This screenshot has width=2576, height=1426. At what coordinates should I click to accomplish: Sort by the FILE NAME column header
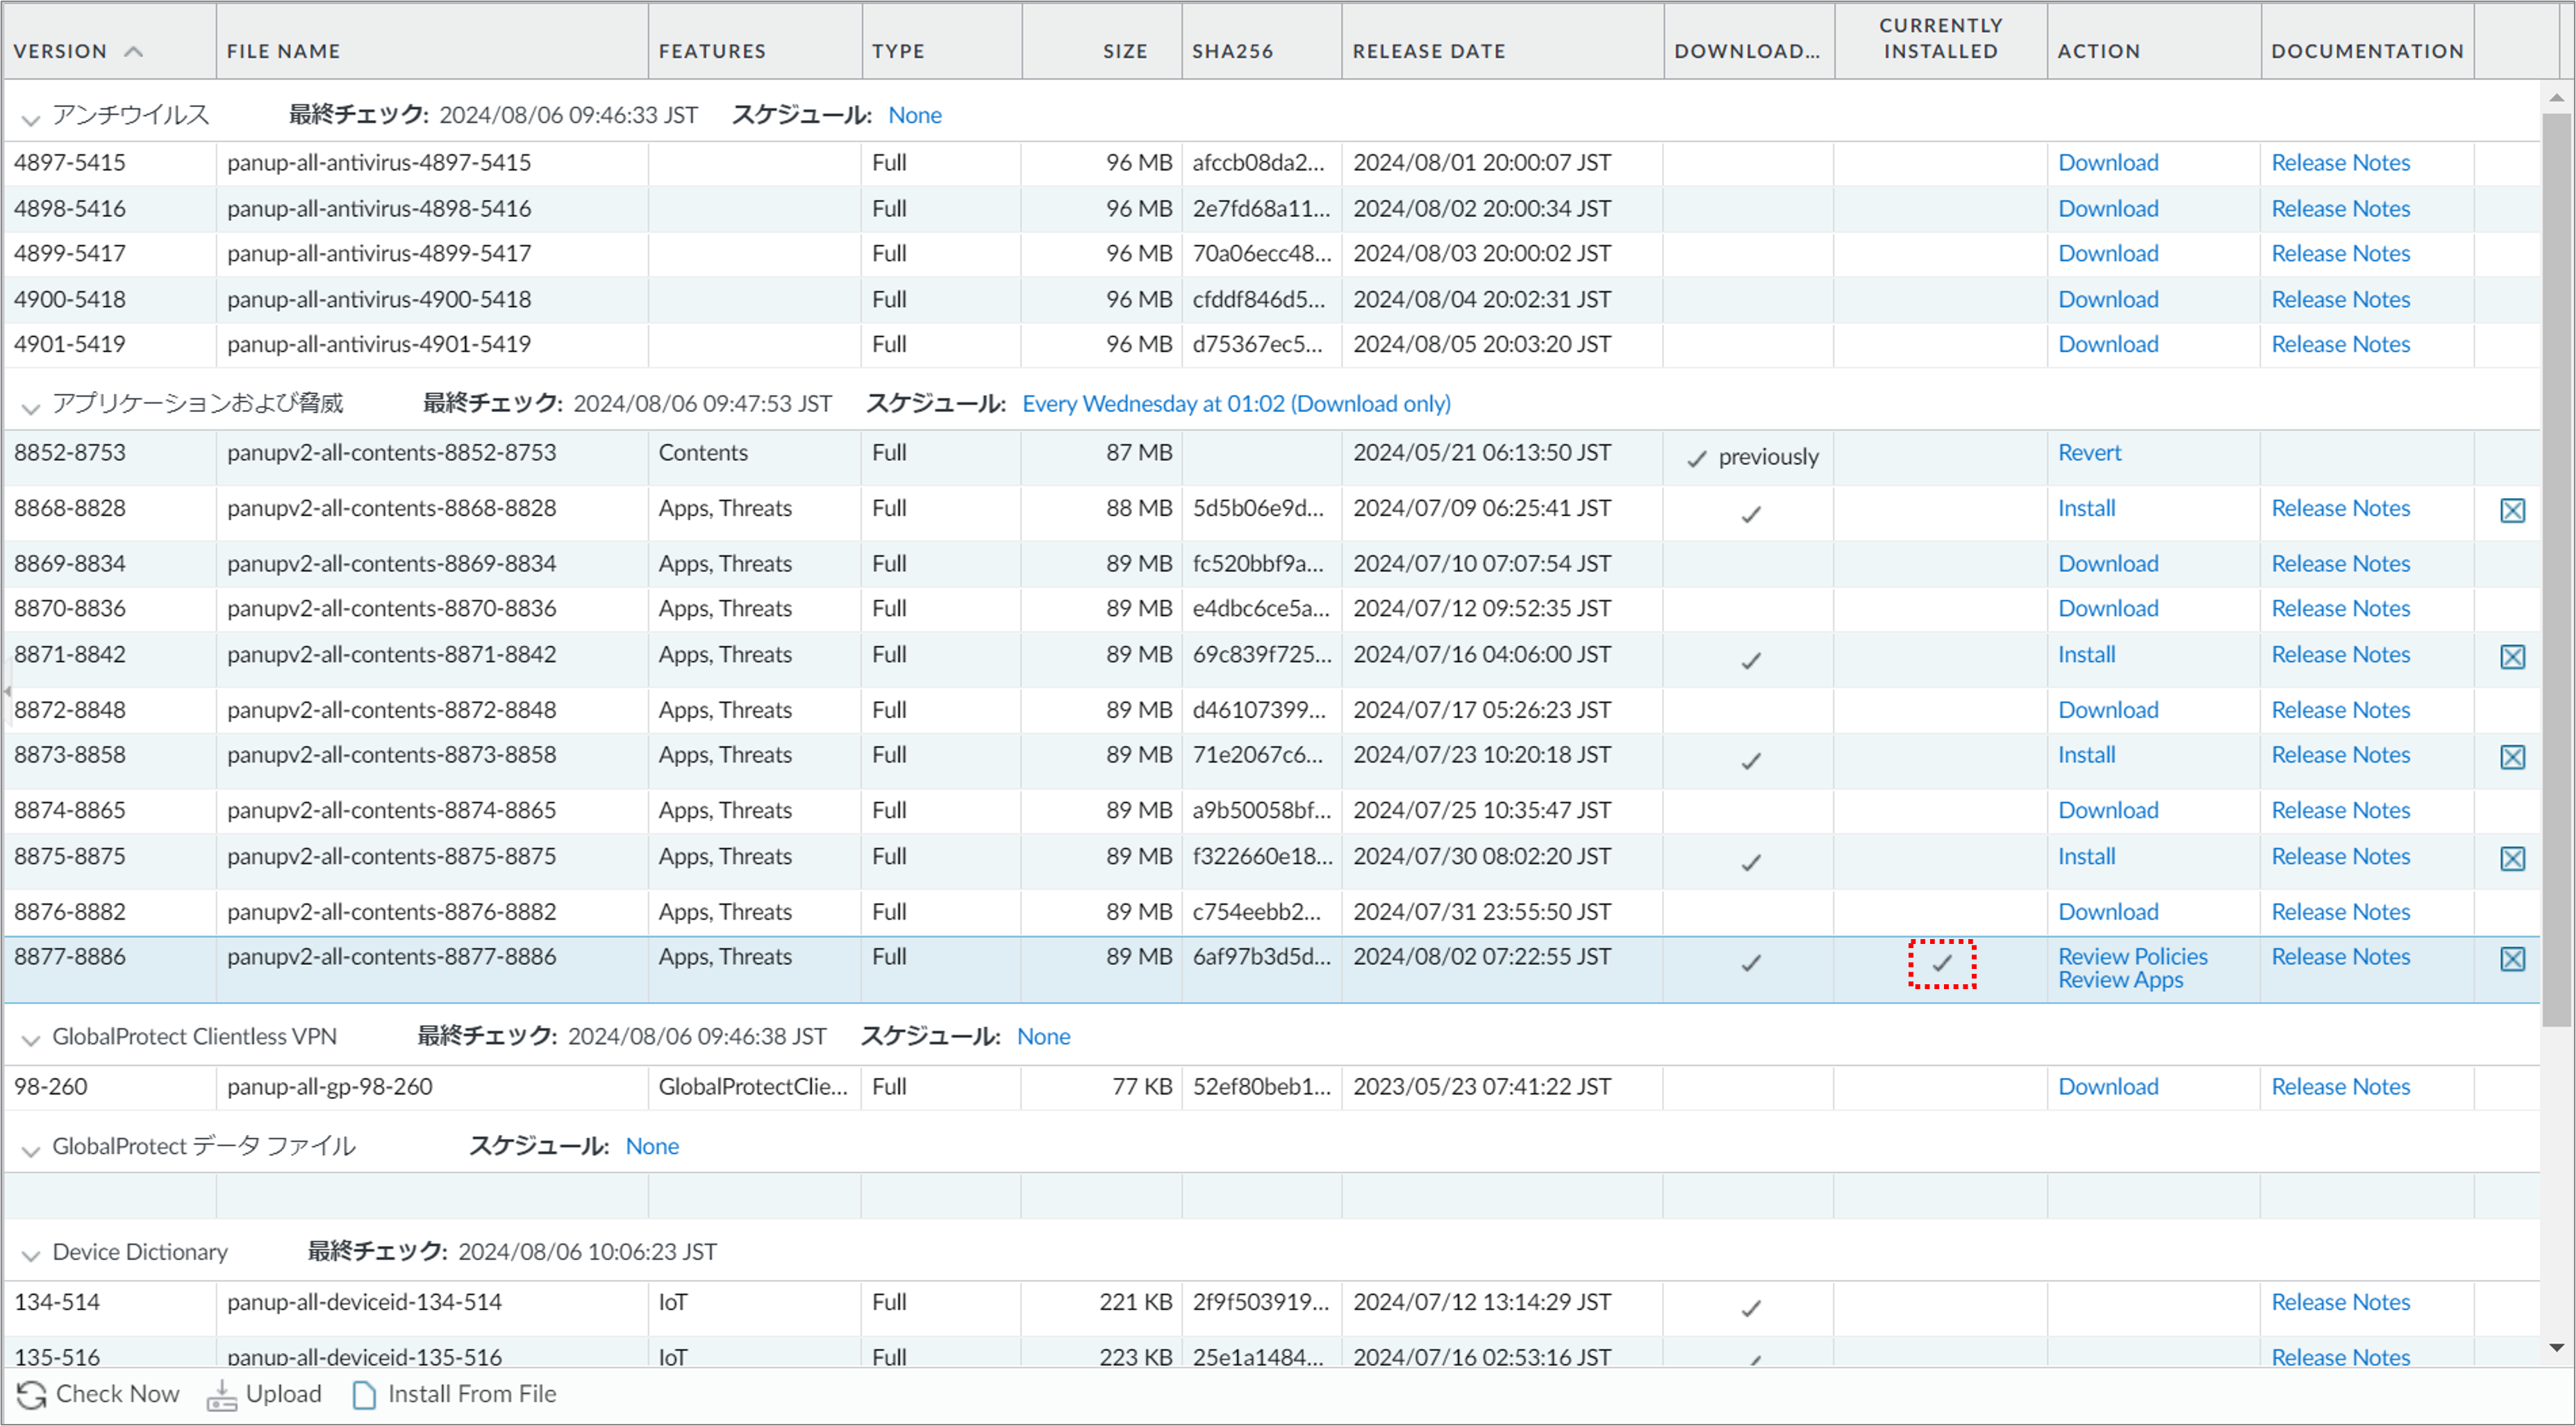[x=283, y=51]
